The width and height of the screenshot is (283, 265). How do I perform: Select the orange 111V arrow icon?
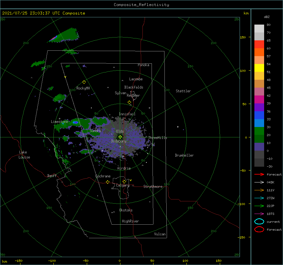259,190
